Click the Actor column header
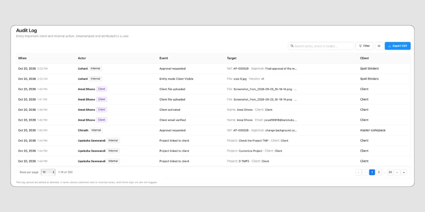Screen dimensions: 425x212 [82, 58]
